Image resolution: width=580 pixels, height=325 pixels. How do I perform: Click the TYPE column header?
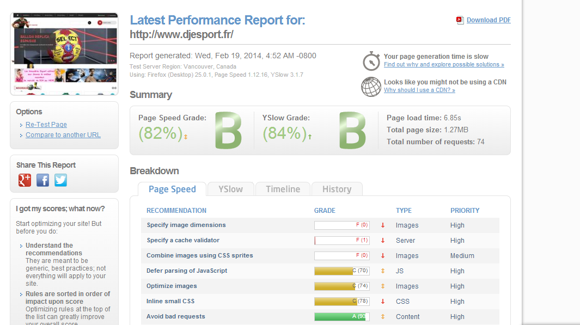tap(404, 210)
